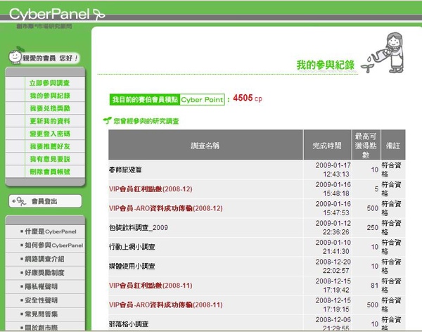422x332 pixels.
Task: Click 備註 column header
Action: (x=393, y=146)
